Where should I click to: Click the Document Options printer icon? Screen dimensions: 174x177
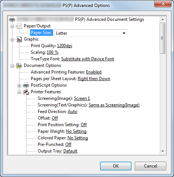(19, 65)
